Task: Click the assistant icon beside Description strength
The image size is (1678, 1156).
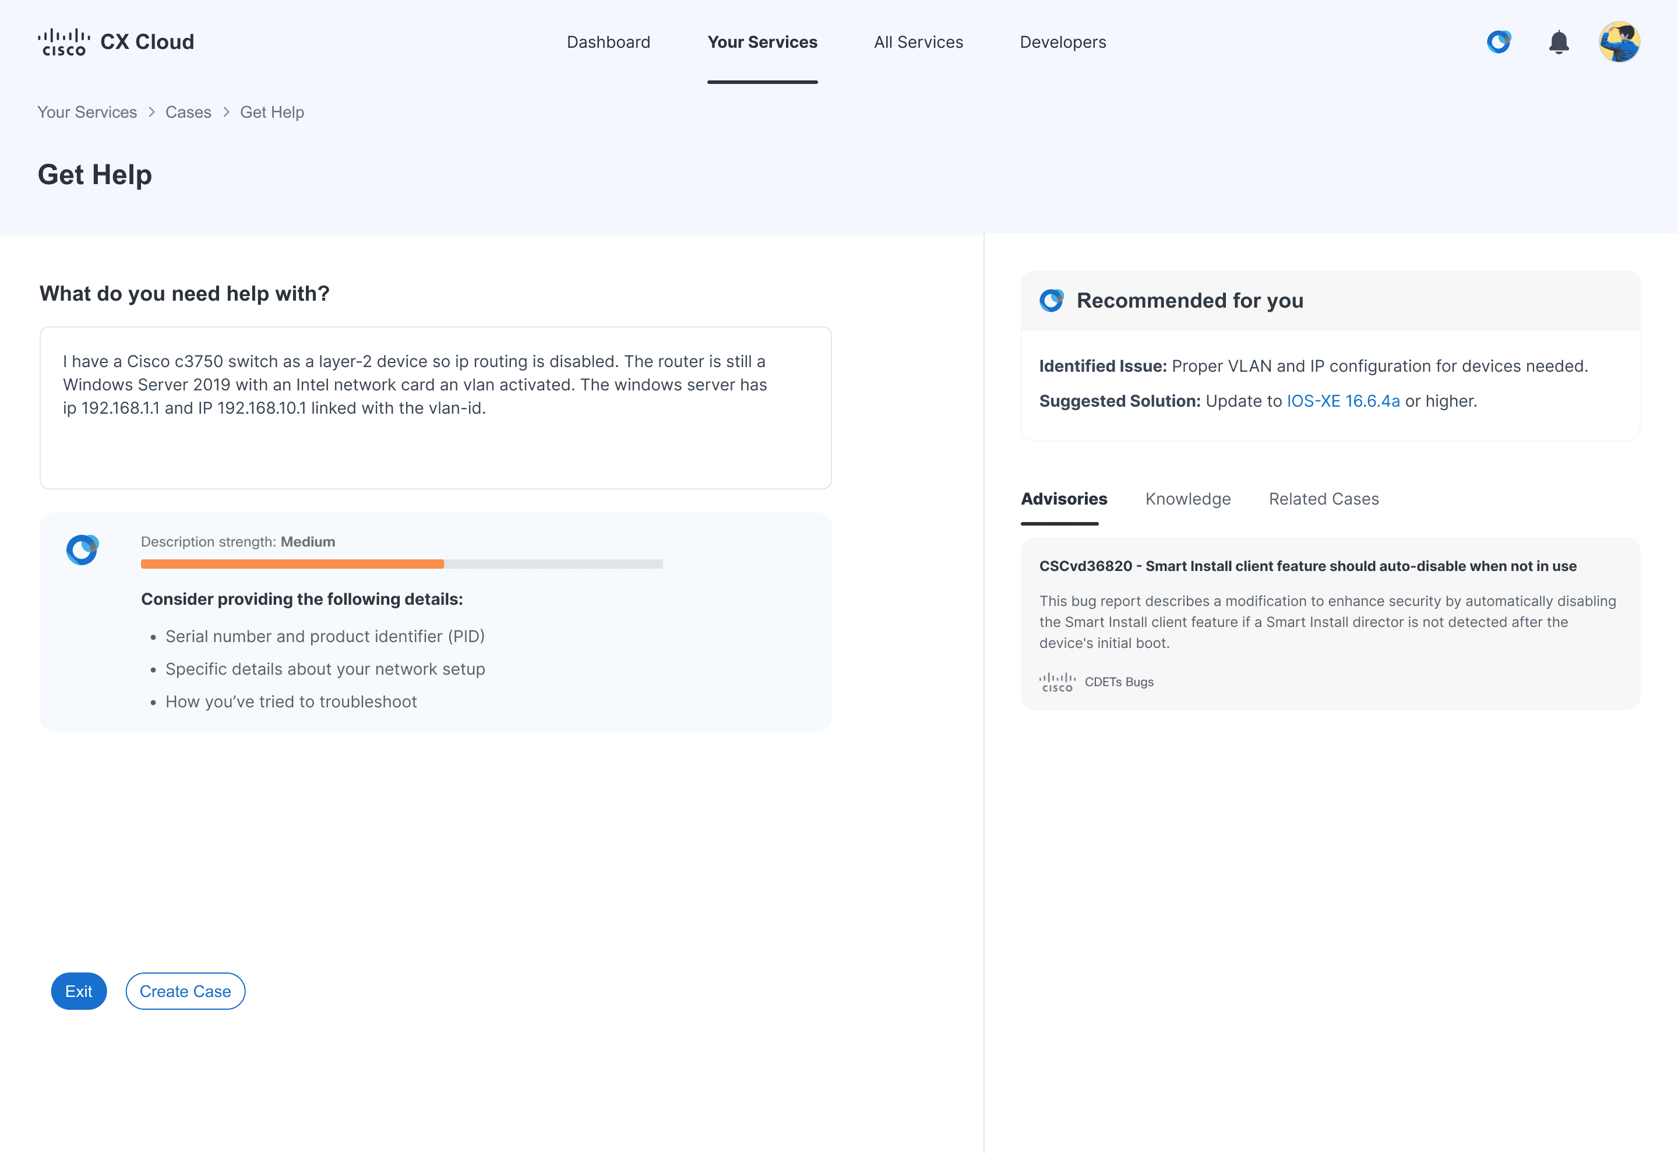Action: pyautogui.click(x=83, y=550)
